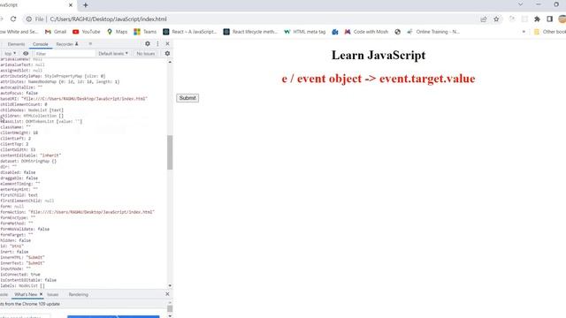Viewport: 566px width, 318px height.
Task: Click the console vertical scrollbar thumb
Action: tap(170, 152)
